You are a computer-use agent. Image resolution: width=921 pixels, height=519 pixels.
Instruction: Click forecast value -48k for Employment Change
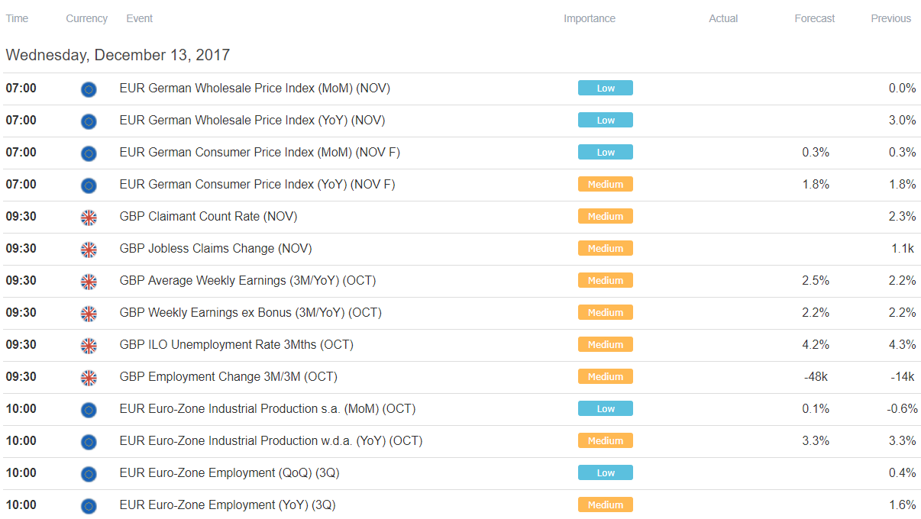tap(816, 377)
